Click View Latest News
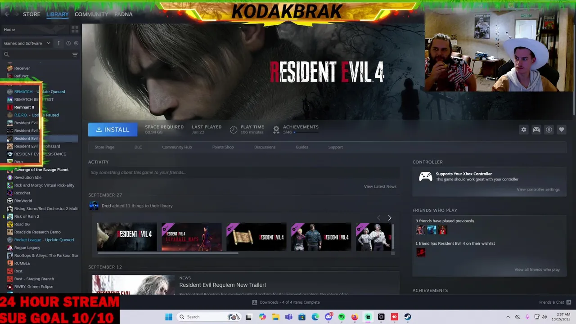This screenshot has width=576, height=324. point(380,186)
